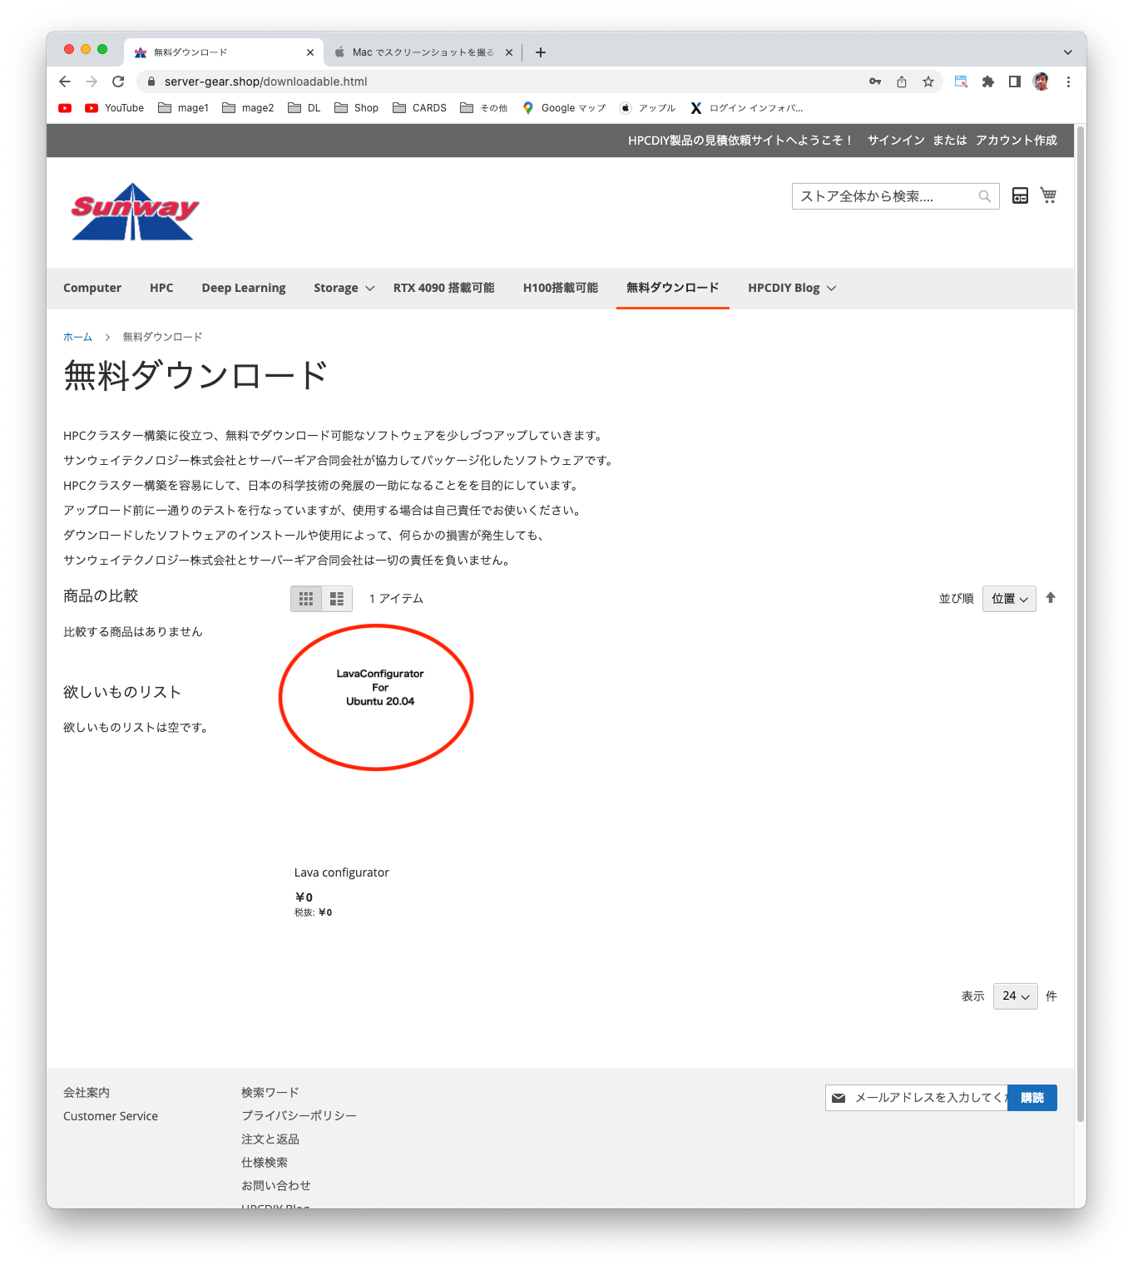Switch to the Mac でスクリーンショット tab
Viewport: 1133px width, 1270px height.
coord(423,52)
